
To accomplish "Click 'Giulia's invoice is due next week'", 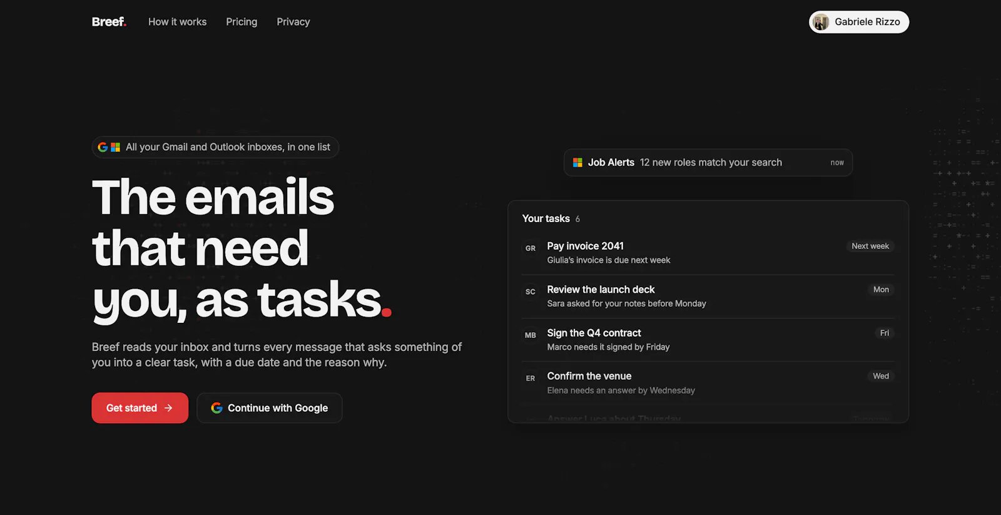I will pyautogui.click(x=609, y=260).
